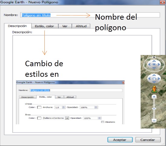Click the zoom in plus button
The image size is (166, 146).
pos(154,97)
